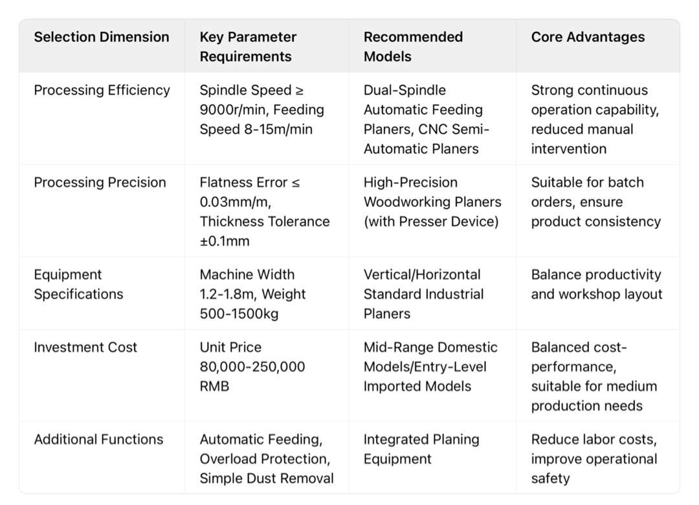Select the Recommended Models column header
This screenshot has height=505, width=699.
pos(413,47)
